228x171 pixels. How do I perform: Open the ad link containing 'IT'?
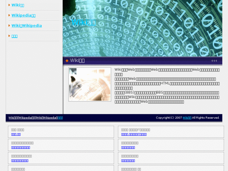(x=134, y=134)
